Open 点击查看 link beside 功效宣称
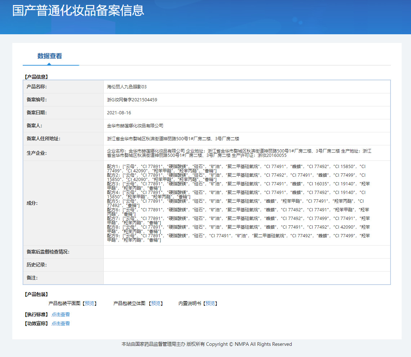This screenshot has height=357, width=411. (x=61, y=324)
